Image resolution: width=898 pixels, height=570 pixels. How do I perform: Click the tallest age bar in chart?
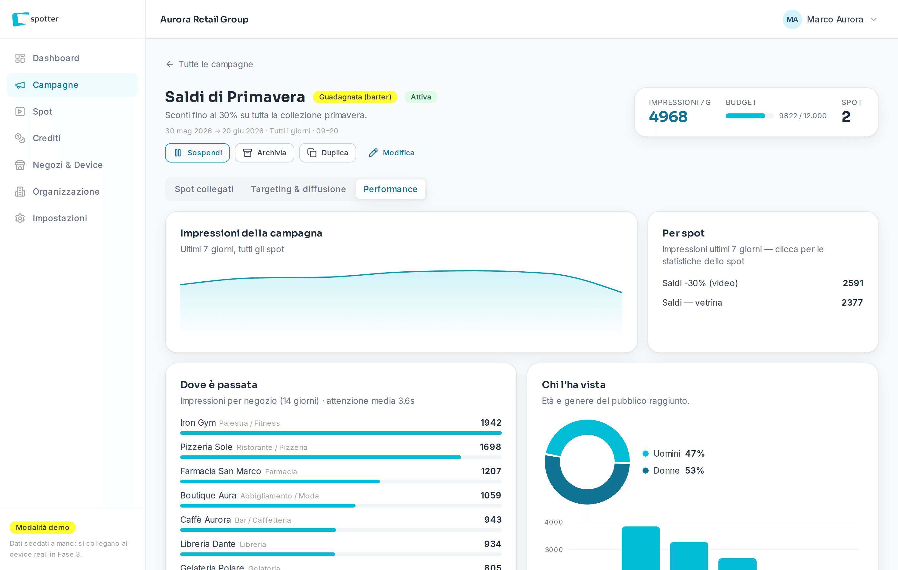click(x=641, y=548)
